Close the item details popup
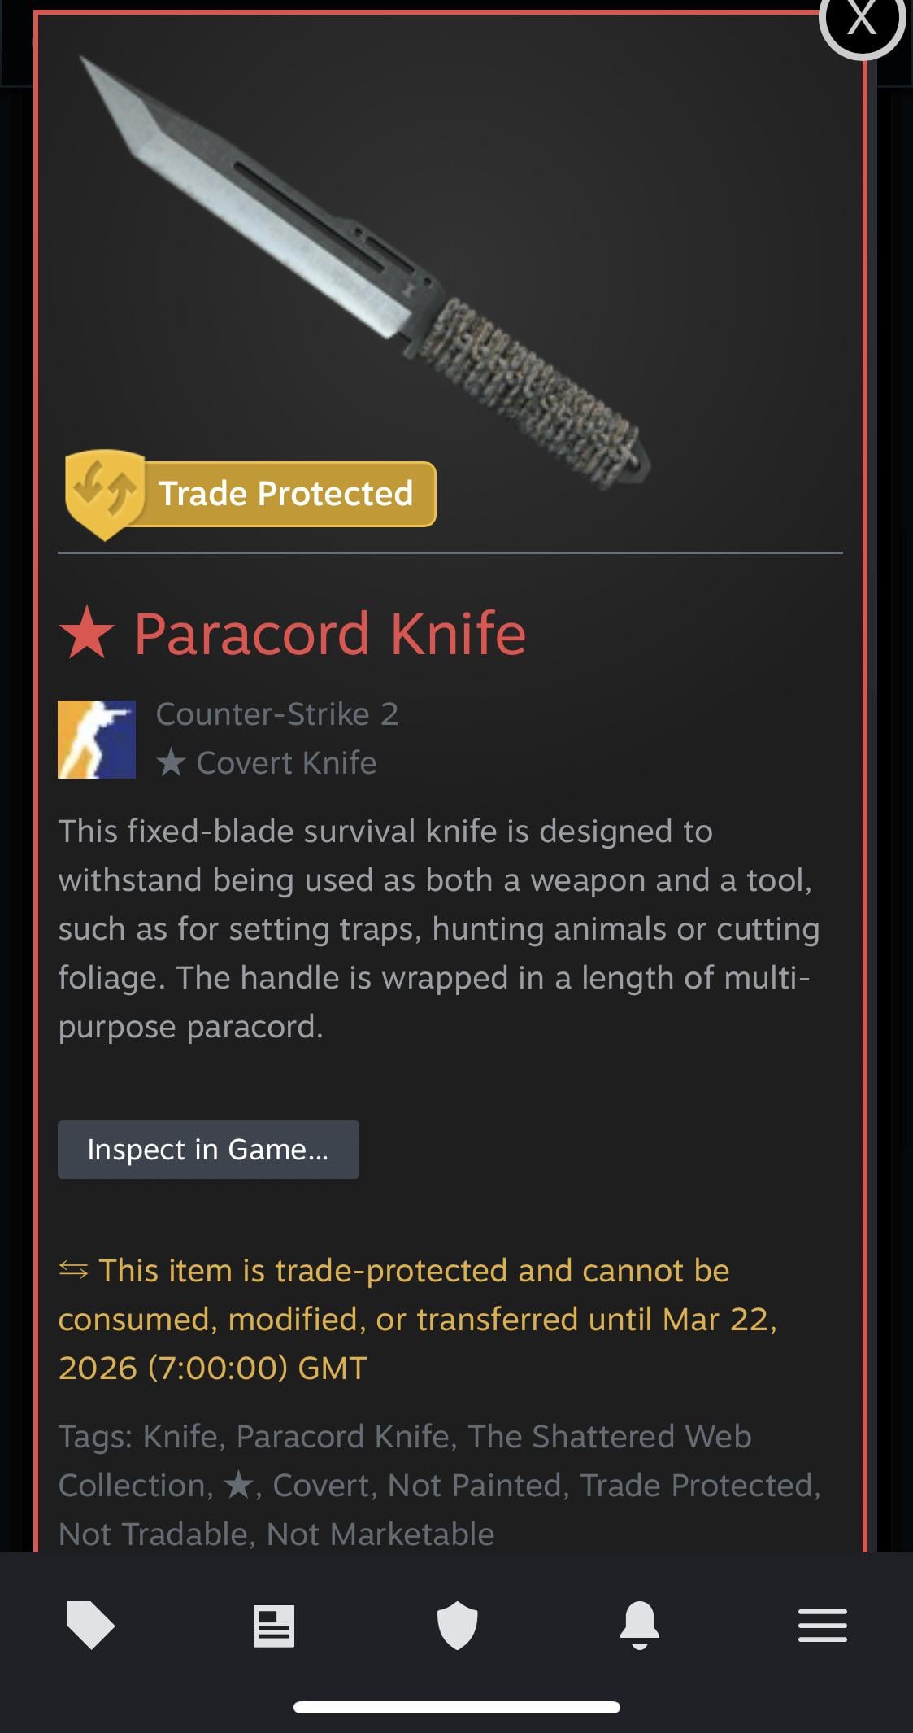The image size is (913, 1733). [862, 19]
